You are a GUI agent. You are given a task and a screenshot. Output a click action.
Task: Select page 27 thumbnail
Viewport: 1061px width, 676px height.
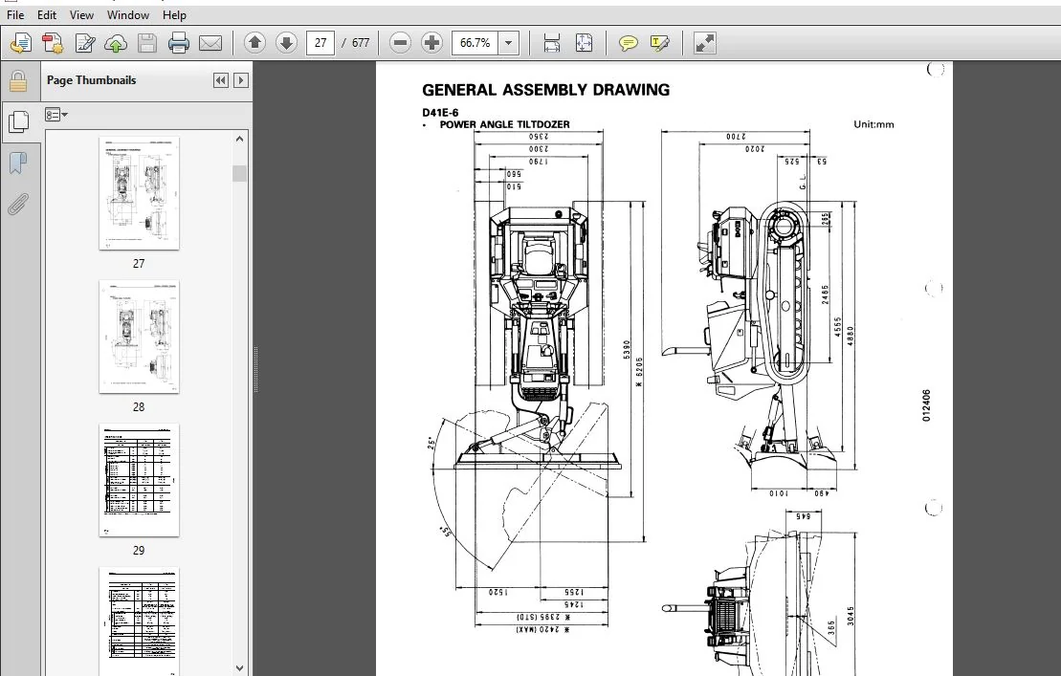pos(139,193)
